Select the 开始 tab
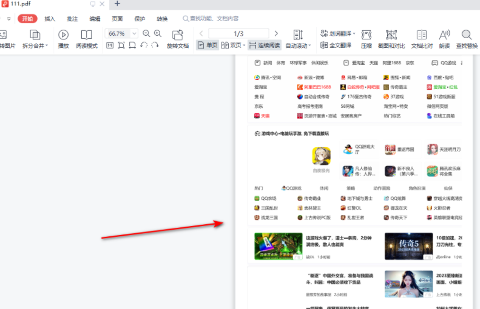Viewport: 480px width, 309px height. coord(27,19)
